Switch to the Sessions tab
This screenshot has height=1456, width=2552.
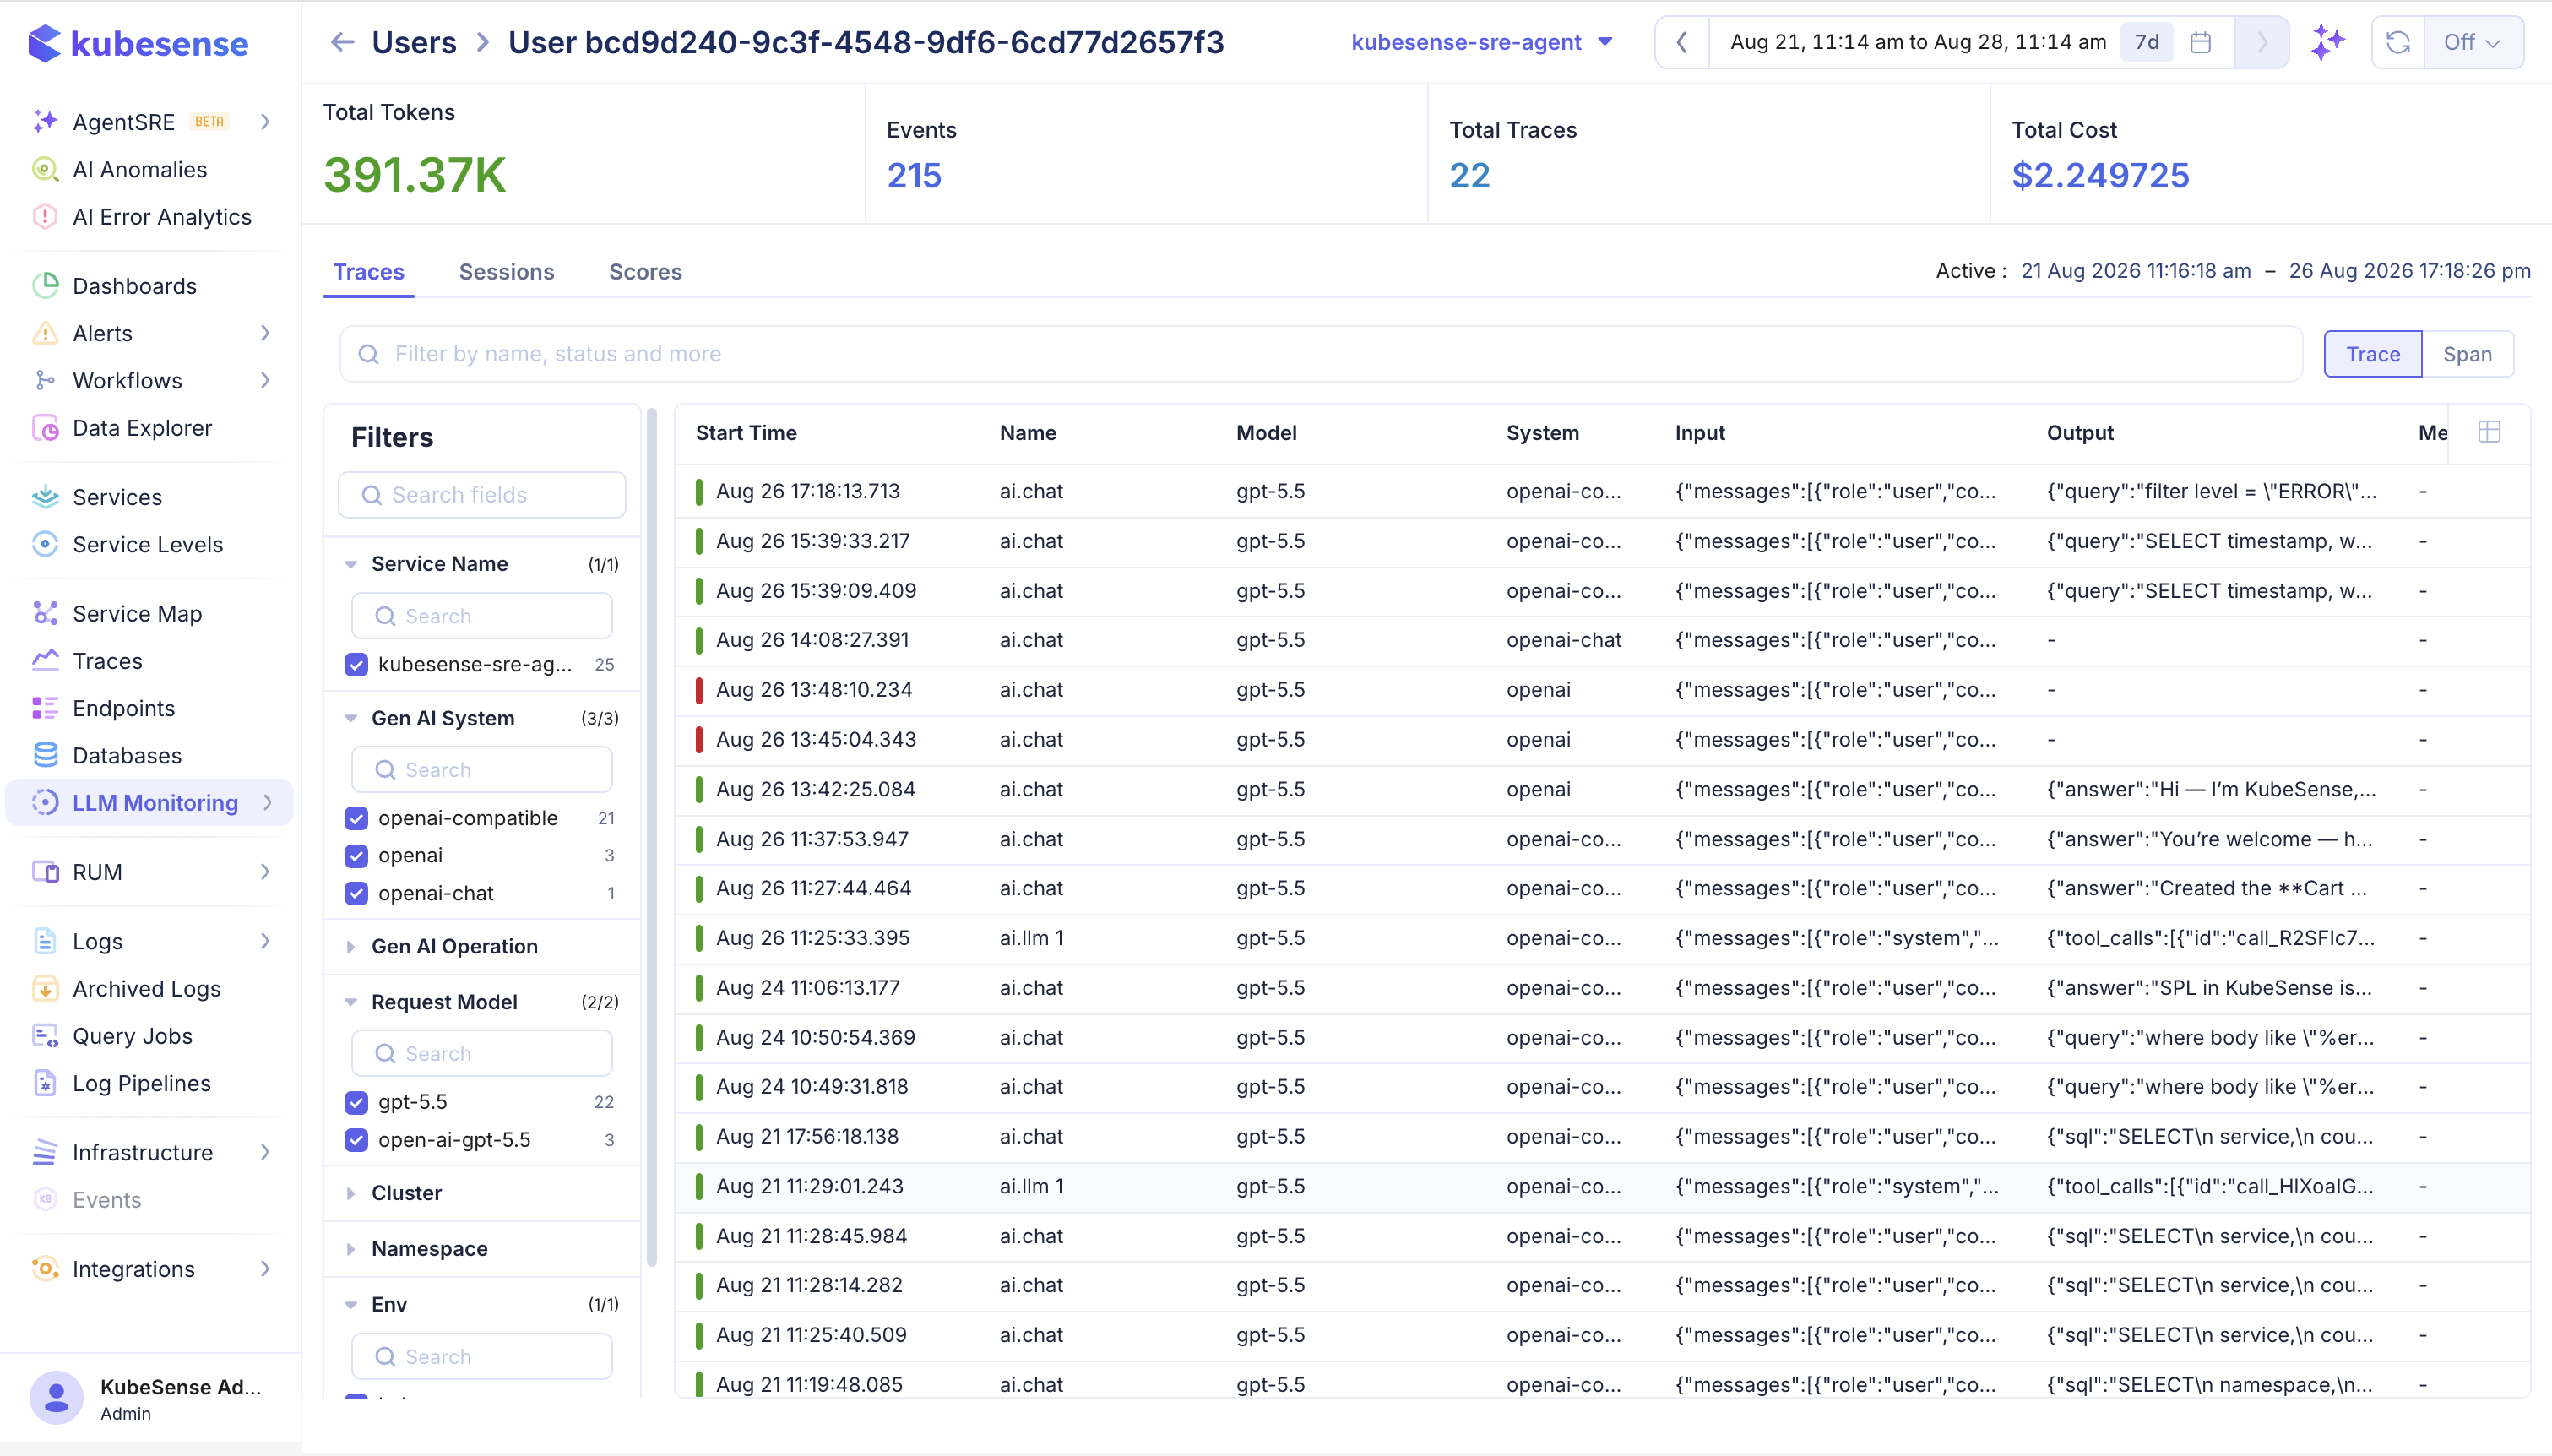point(507,271)
